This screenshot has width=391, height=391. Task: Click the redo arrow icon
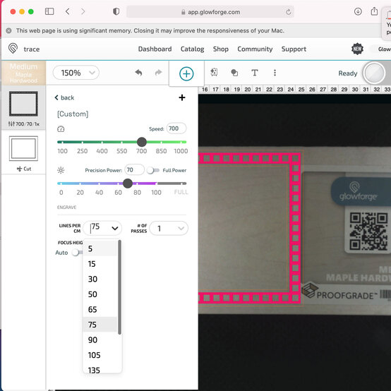pyautogui.click(x=158, y=73)
